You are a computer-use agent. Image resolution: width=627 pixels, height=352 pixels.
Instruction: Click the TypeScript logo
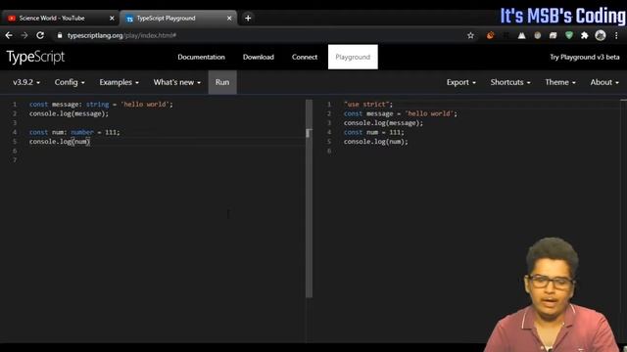(35, 57)
